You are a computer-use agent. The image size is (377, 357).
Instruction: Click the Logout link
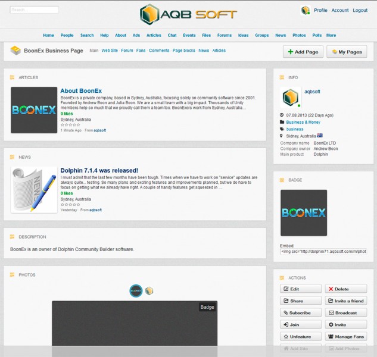[360, 10]
